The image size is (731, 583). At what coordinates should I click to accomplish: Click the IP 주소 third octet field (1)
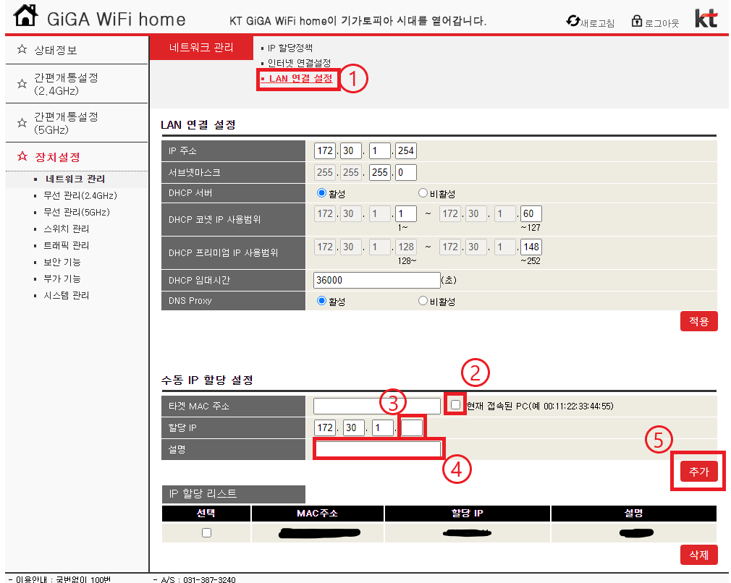click(379, 151)
